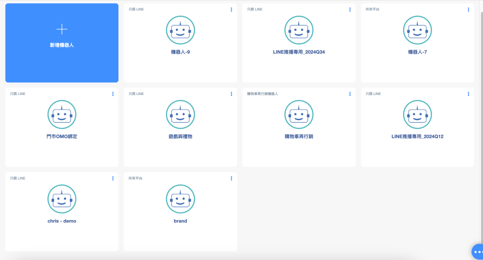Click the 新增機器人 button label
The height and width of the screenshot is (260, 483).
tap(62, 45)
